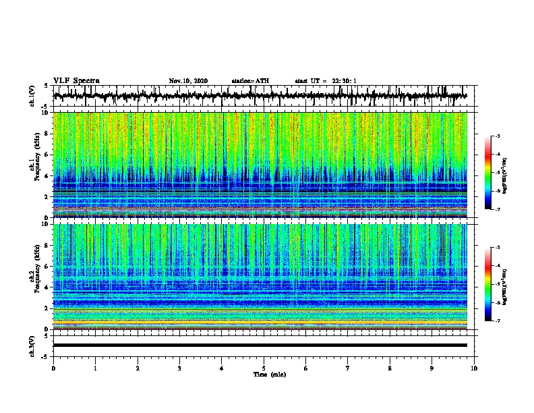Click the "-7" tick of the upper colorbar
This screenshot has height=413, width=534.
pos(497,209)
